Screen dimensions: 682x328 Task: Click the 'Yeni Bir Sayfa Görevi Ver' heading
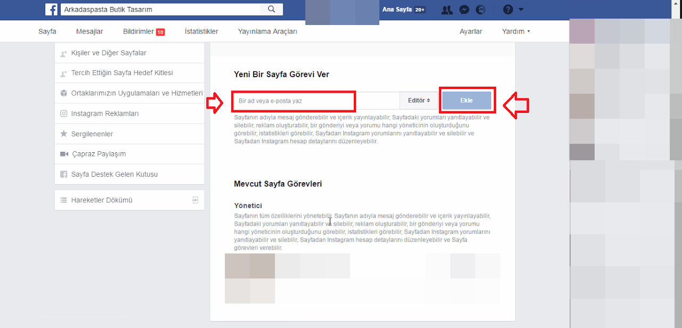click(x=281, y=74)
